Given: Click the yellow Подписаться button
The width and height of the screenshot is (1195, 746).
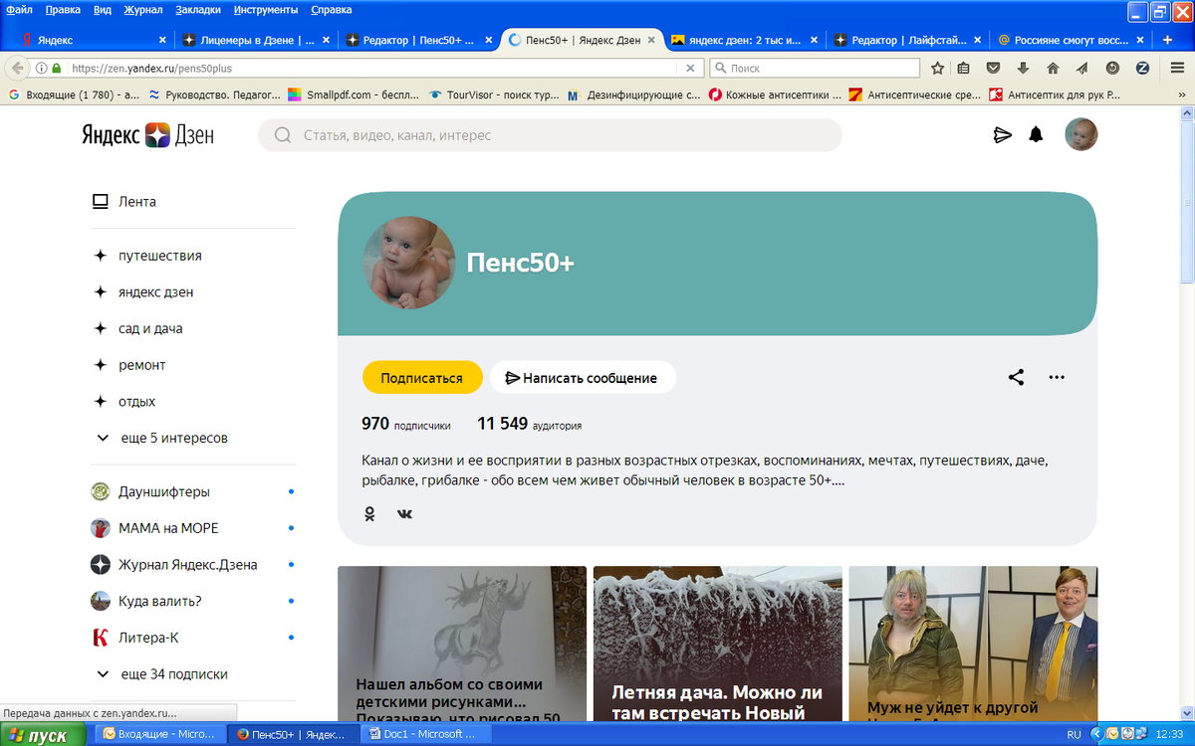Looking at the screenshot, I should (422, 377).
